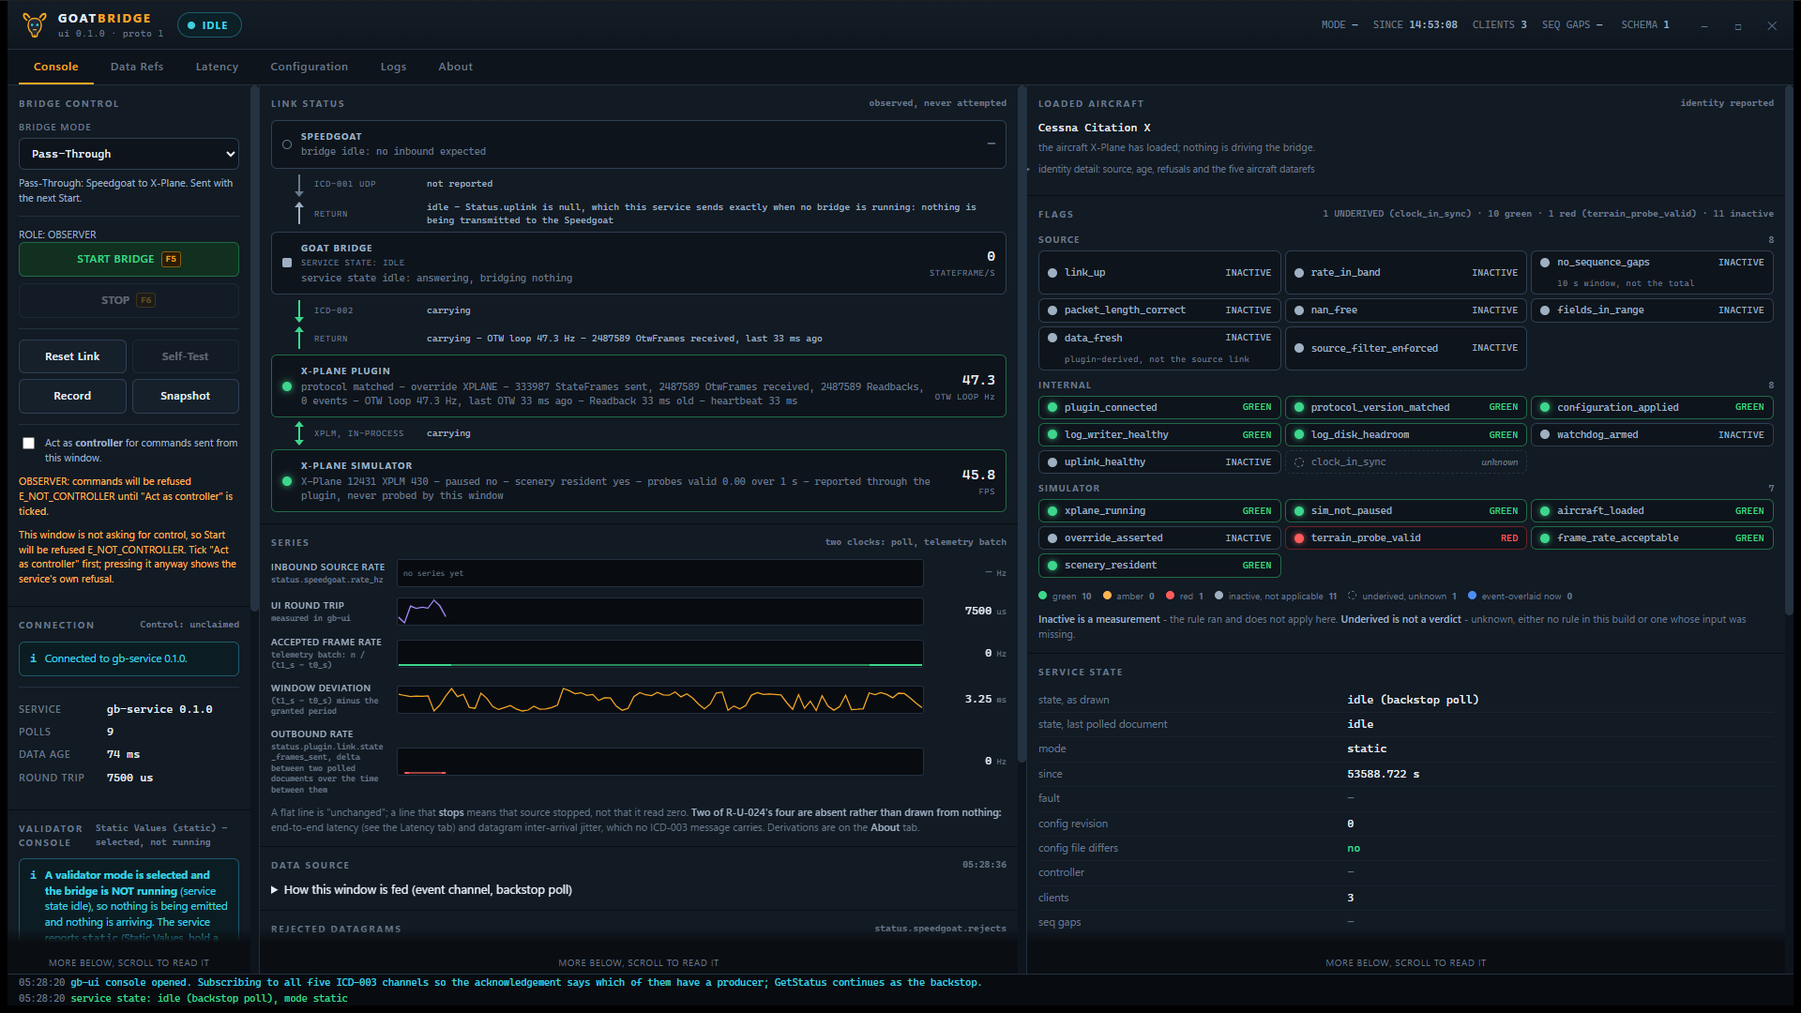
Task: Click the Reset Link button
Action: (72, 357)
